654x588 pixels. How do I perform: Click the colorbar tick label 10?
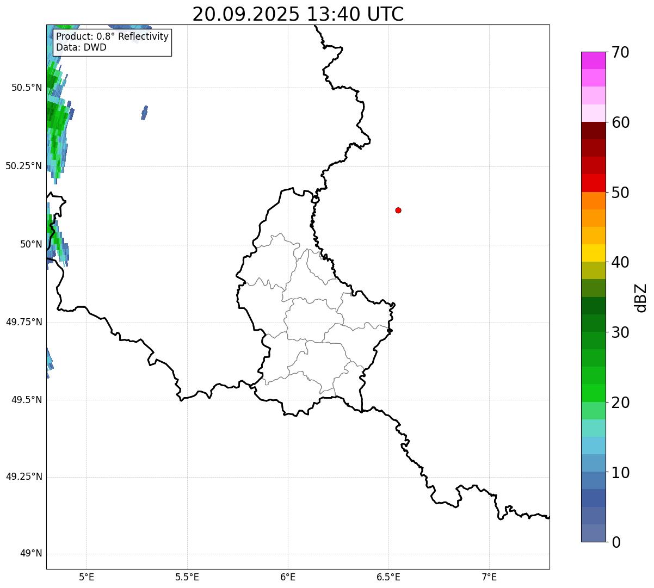click(x=621, y=472)
